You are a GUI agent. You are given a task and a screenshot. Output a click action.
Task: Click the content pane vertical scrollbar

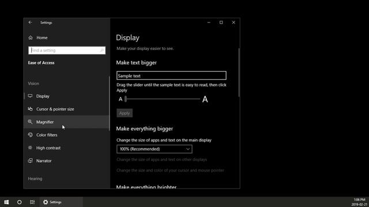[239, 72]
